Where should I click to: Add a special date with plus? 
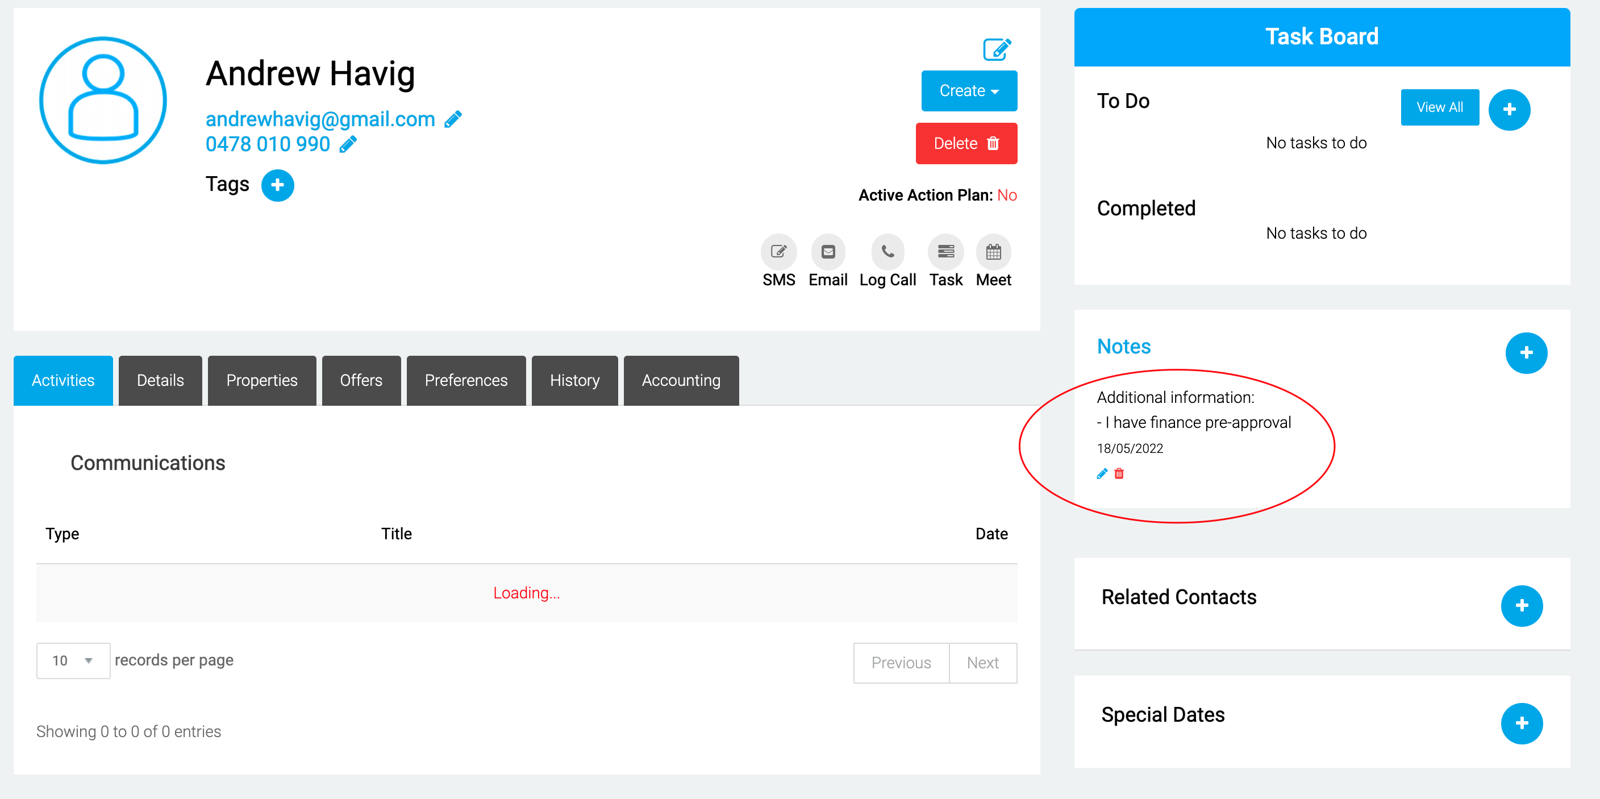pos(1521,723)
